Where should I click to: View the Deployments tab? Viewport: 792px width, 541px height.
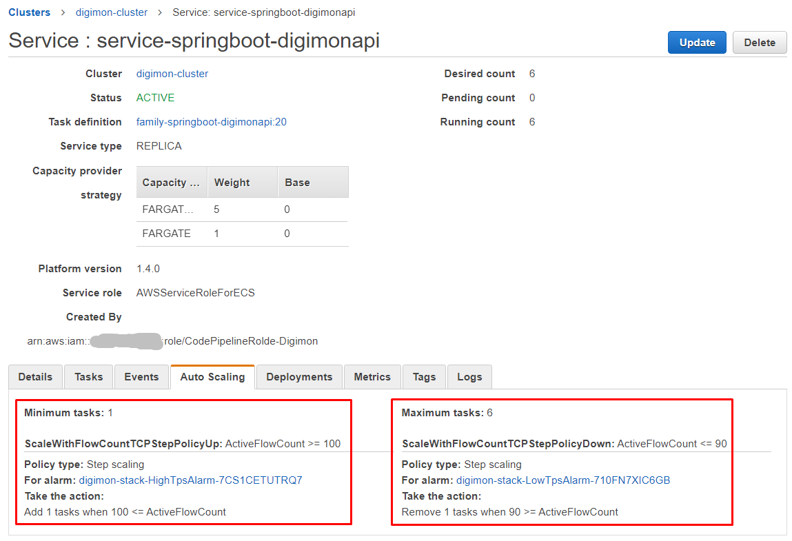click(x=299, y=377)
